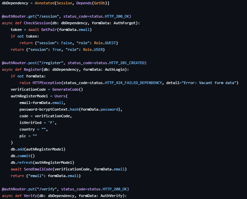Click Role.GUEST in return statement
The image size is (247, 199).
(105, 43)
